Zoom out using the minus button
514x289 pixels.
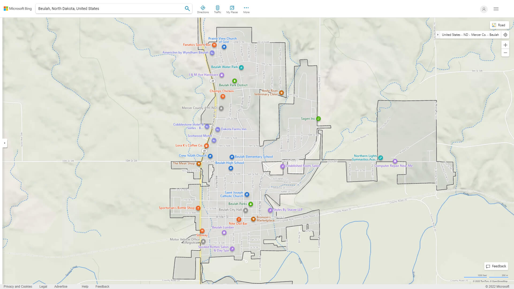[x=505, y=53]
